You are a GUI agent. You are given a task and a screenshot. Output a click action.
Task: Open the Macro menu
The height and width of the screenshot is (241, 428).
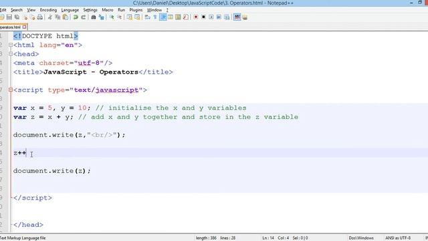[108, 10]
